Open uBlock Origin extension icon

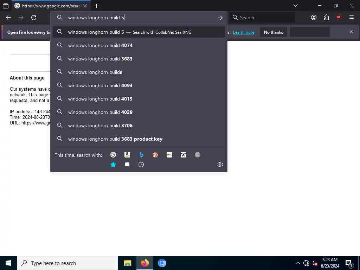pyautogui.click(x=339, y=18)
